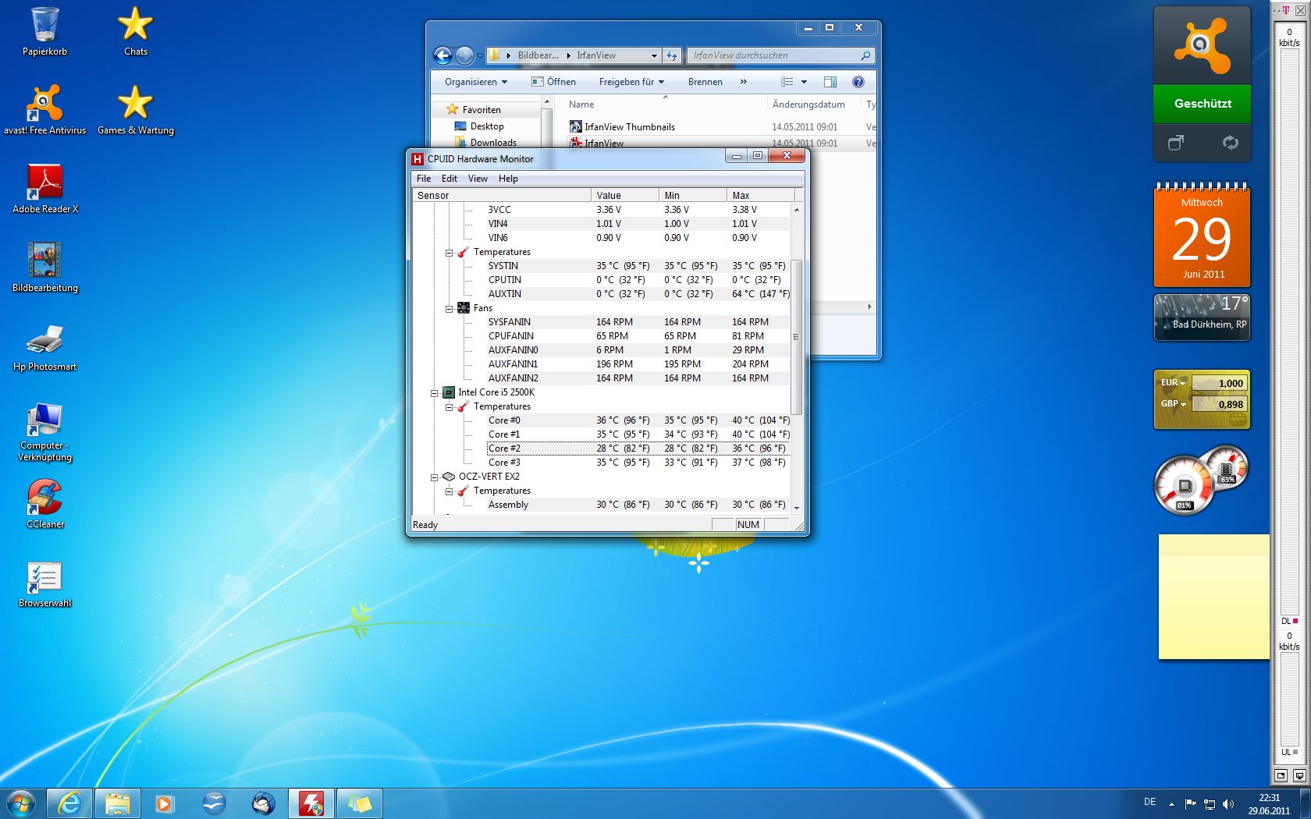Collapse the Temperatures node above SYSTIN
Screen dimensions: 1311x819
[x=449, y=253]
